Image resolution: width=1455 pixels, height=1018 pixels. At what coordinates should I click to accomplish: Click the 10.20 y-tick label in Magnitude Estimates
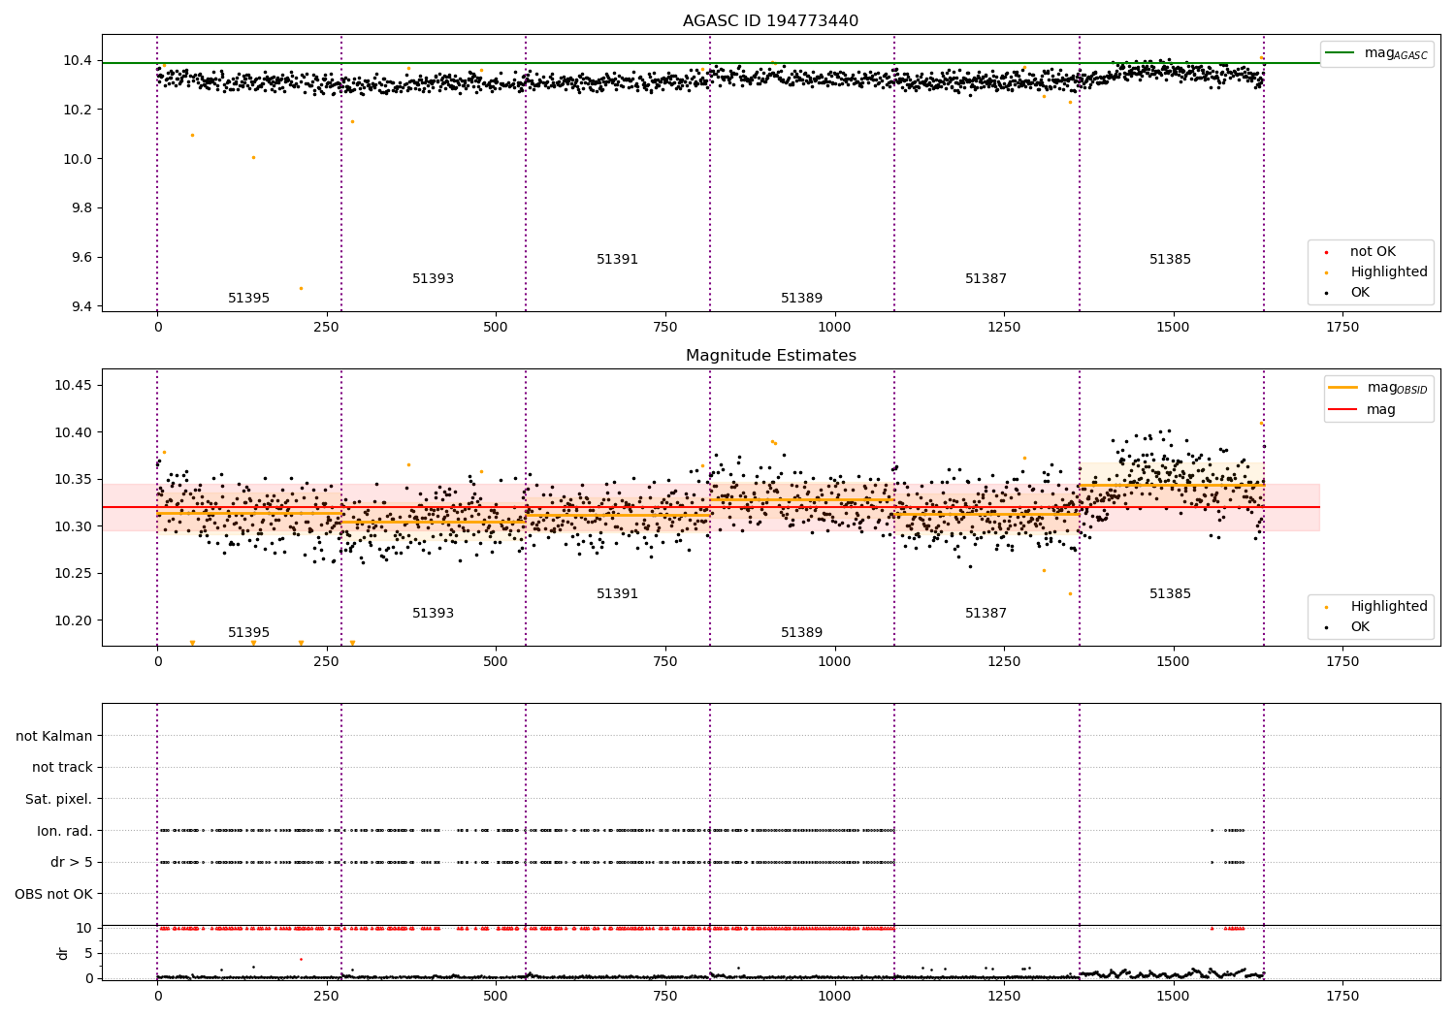(74, 621)
